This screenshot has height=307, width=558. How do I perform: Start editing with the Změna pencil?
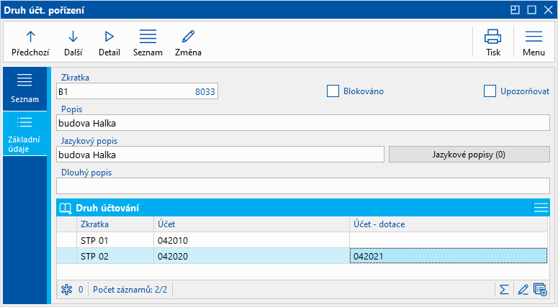tap(188, 43)
